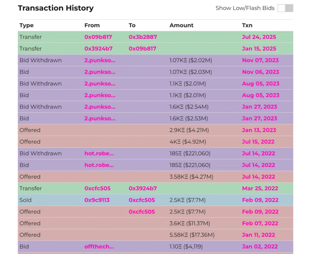
Task: Open seller address 0x9c9113 on the Sold row
Action: pos(97,200)
